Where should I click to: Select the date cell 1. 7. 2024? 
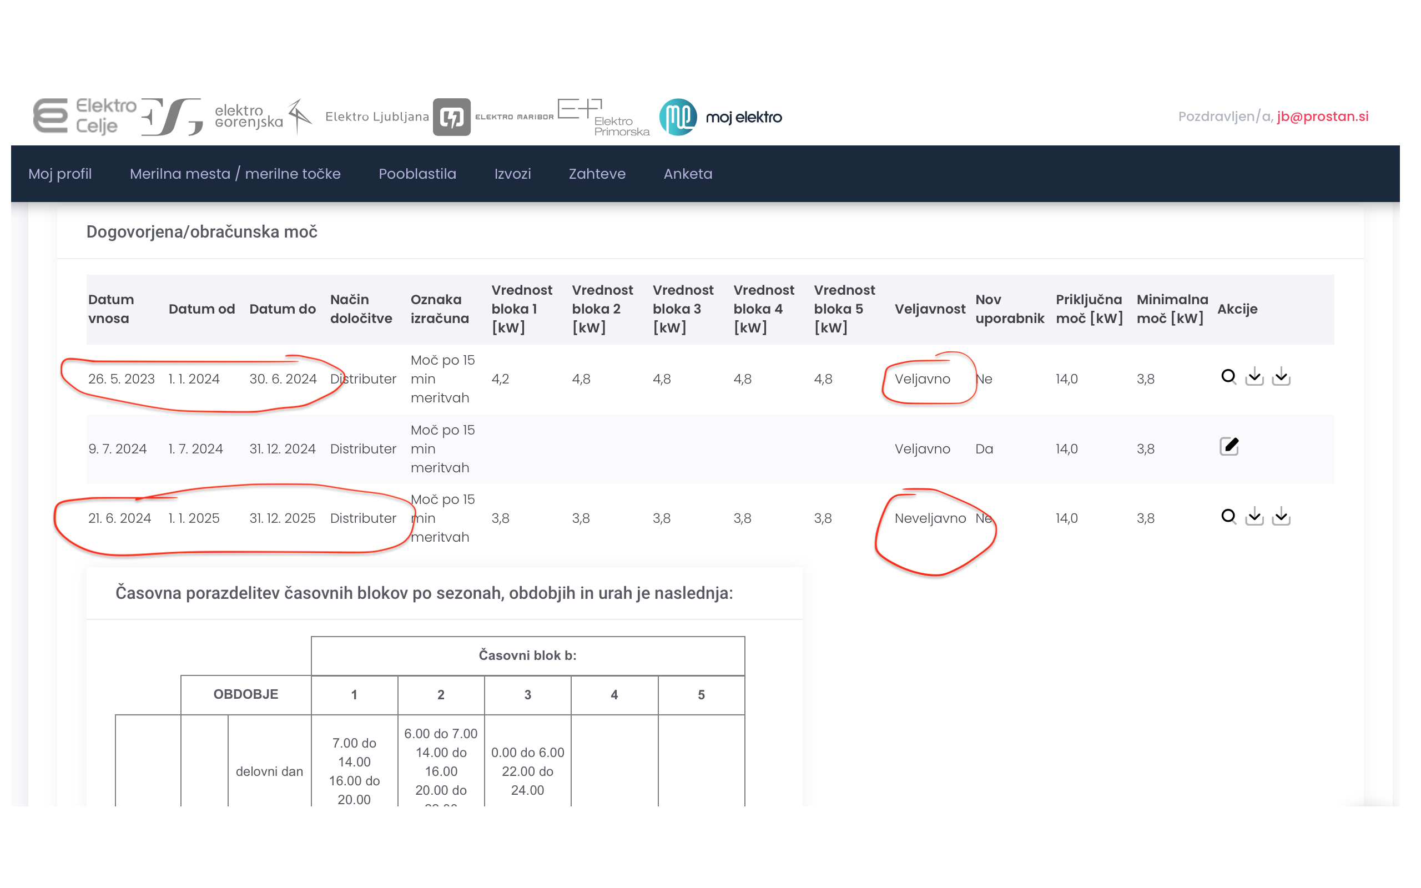195,448
